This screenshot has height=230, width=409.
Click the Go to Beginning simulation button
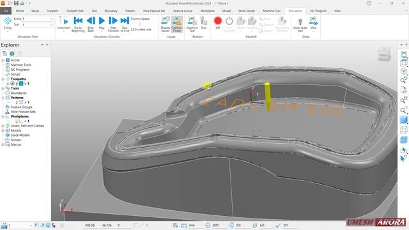(78, 24)
